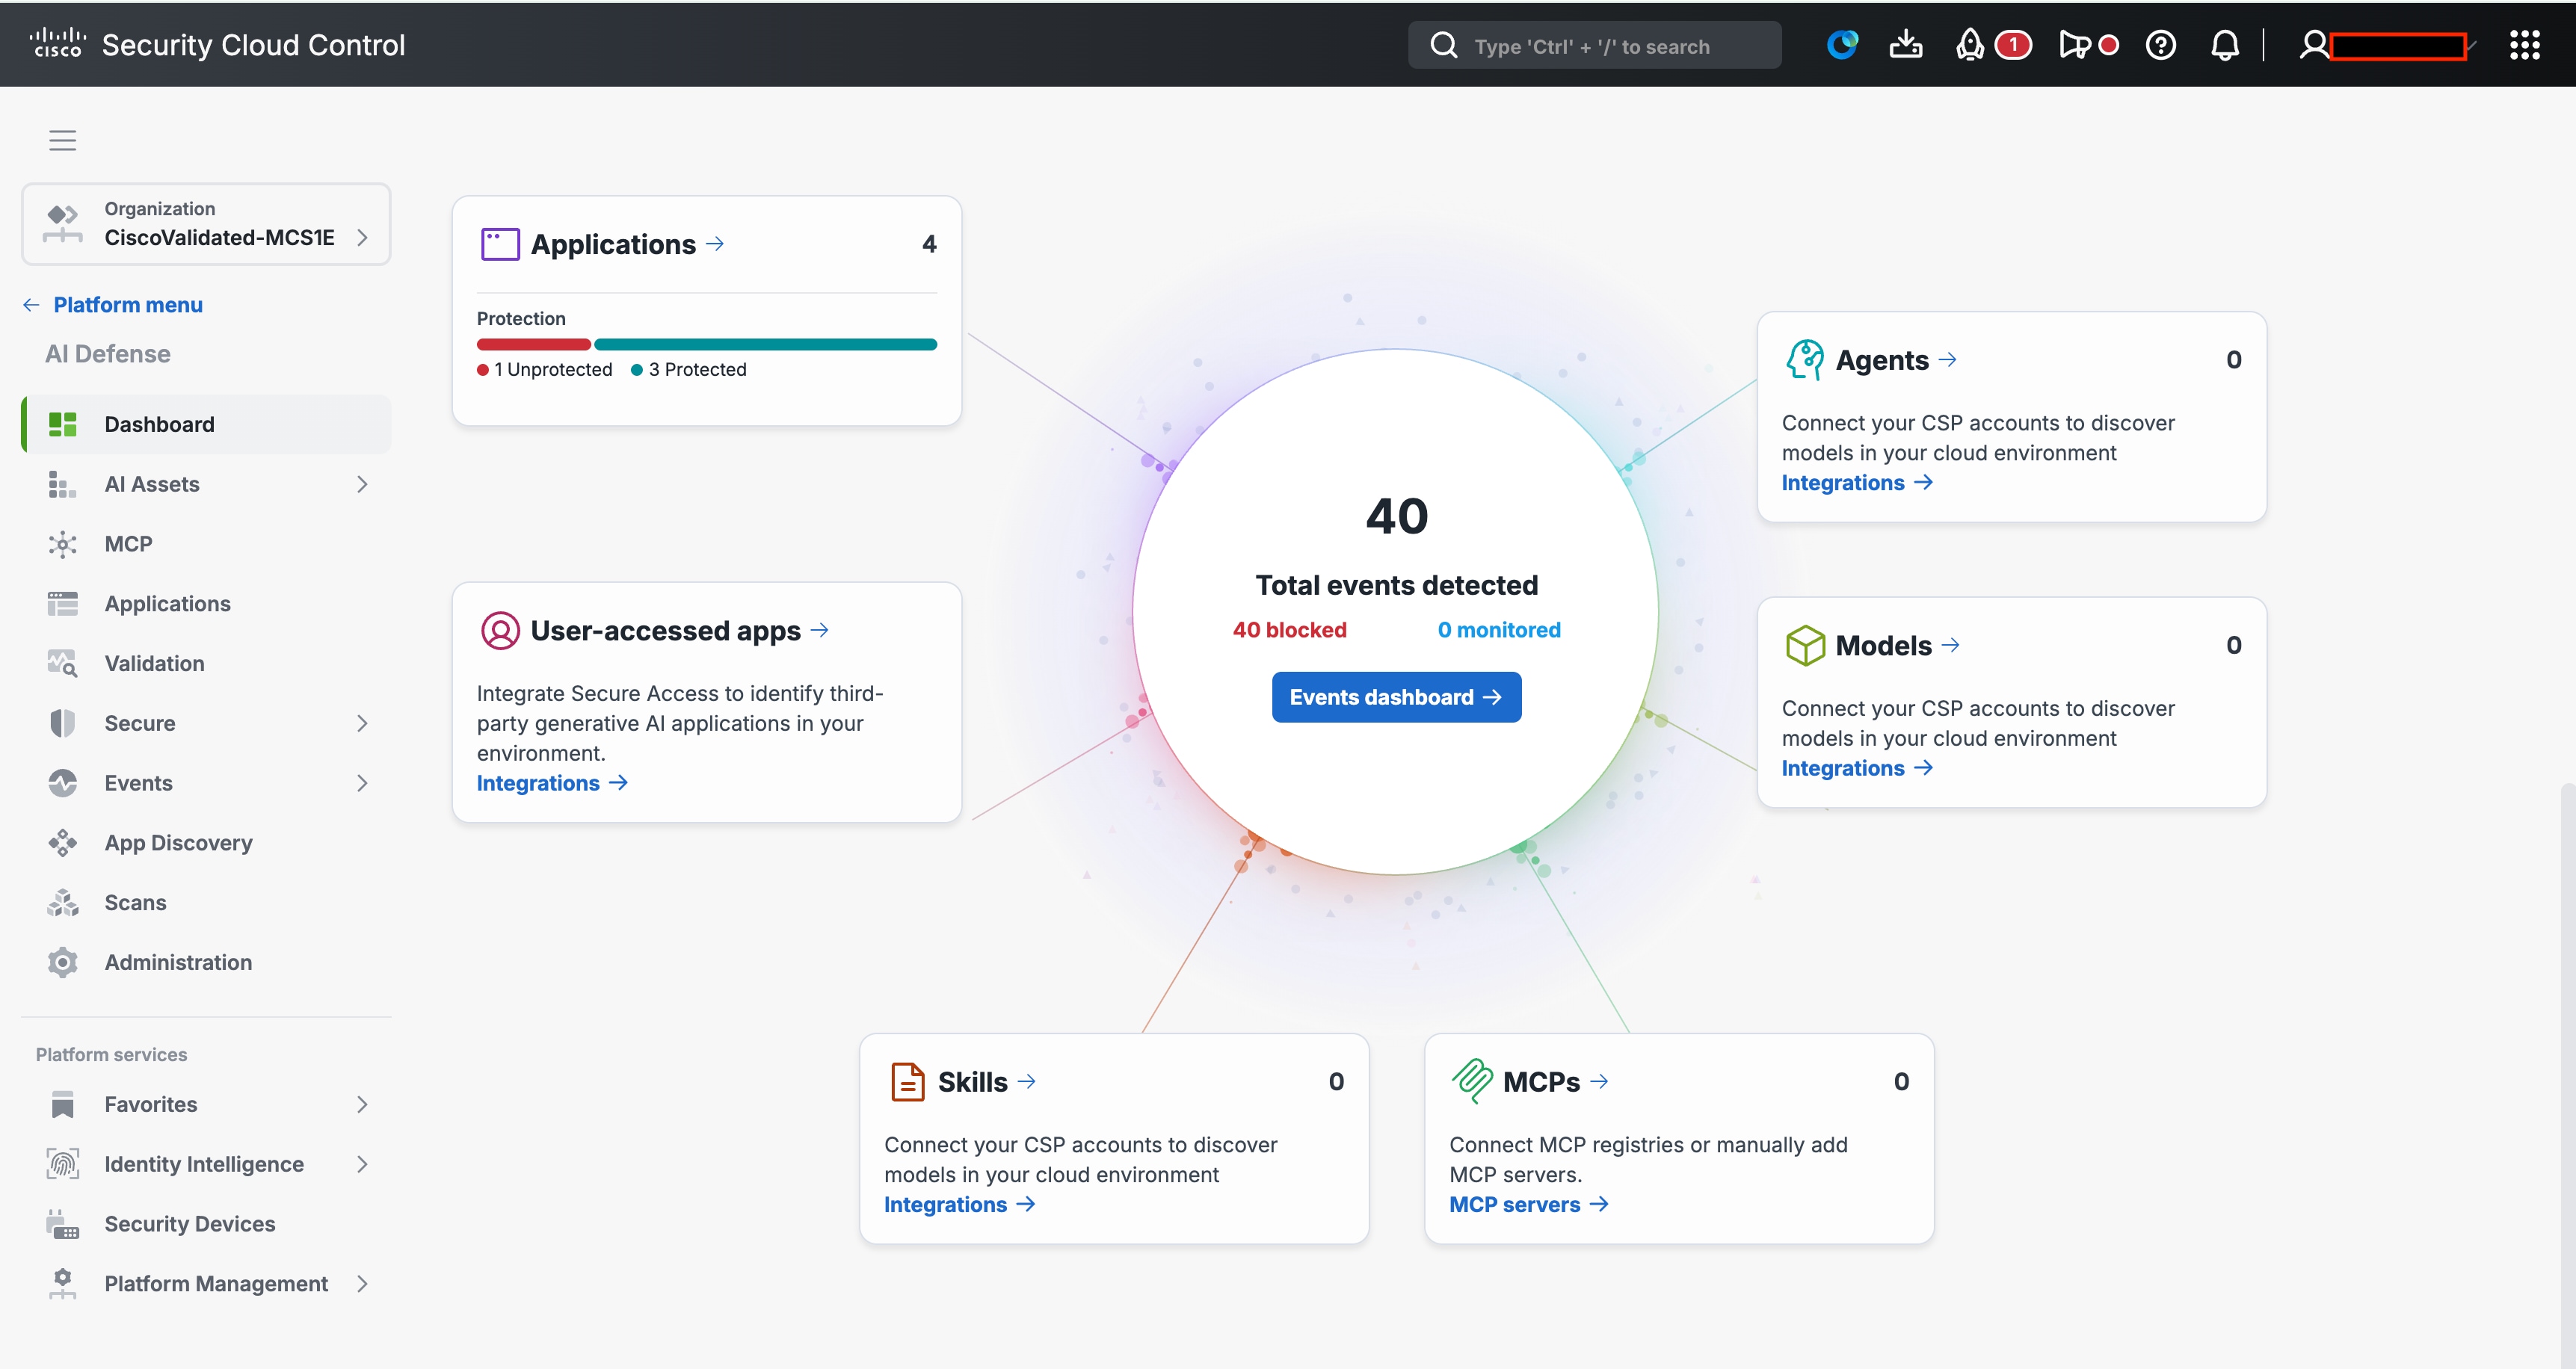This screenshot has width=2576, height=1369.
Task: Click the Agents card head icon
Action: (x=1805, y=360)
